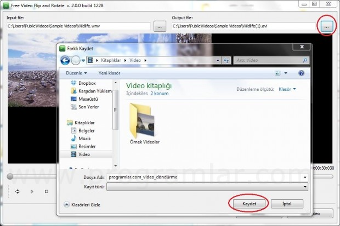The image size is (340, 226).
Task: Expand the view options dropdown arrow
Action: (x=286, y=73)
